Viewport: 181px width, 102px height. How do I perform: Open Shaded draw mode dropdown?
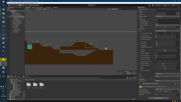click(x=30, y=9)
